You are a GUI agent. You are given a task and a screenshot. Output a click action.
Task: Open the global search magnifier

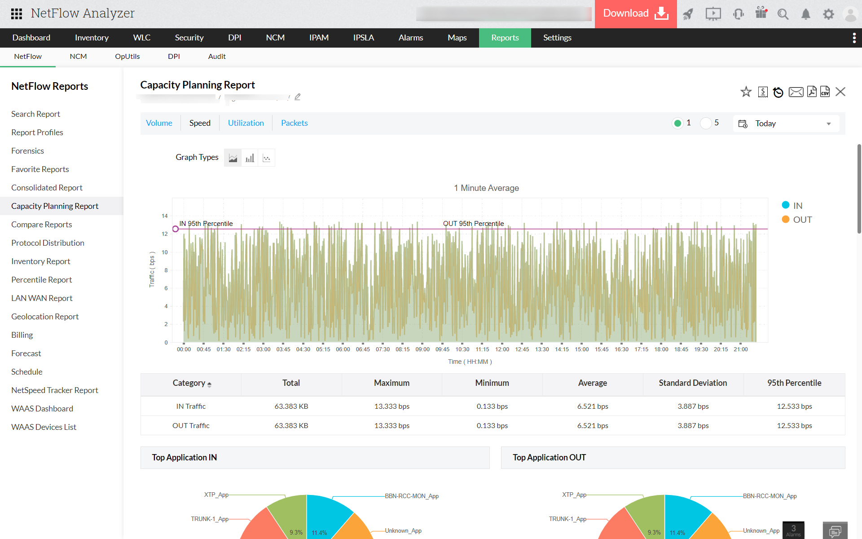coord(783,14)
